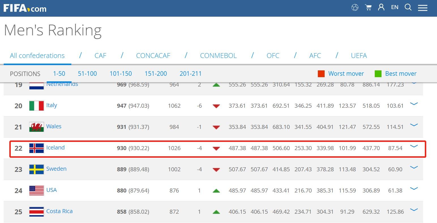437x223 pixels.
Task: Click Iceland's total points 930 (930.22)
Action: click(x=133, y=148)
